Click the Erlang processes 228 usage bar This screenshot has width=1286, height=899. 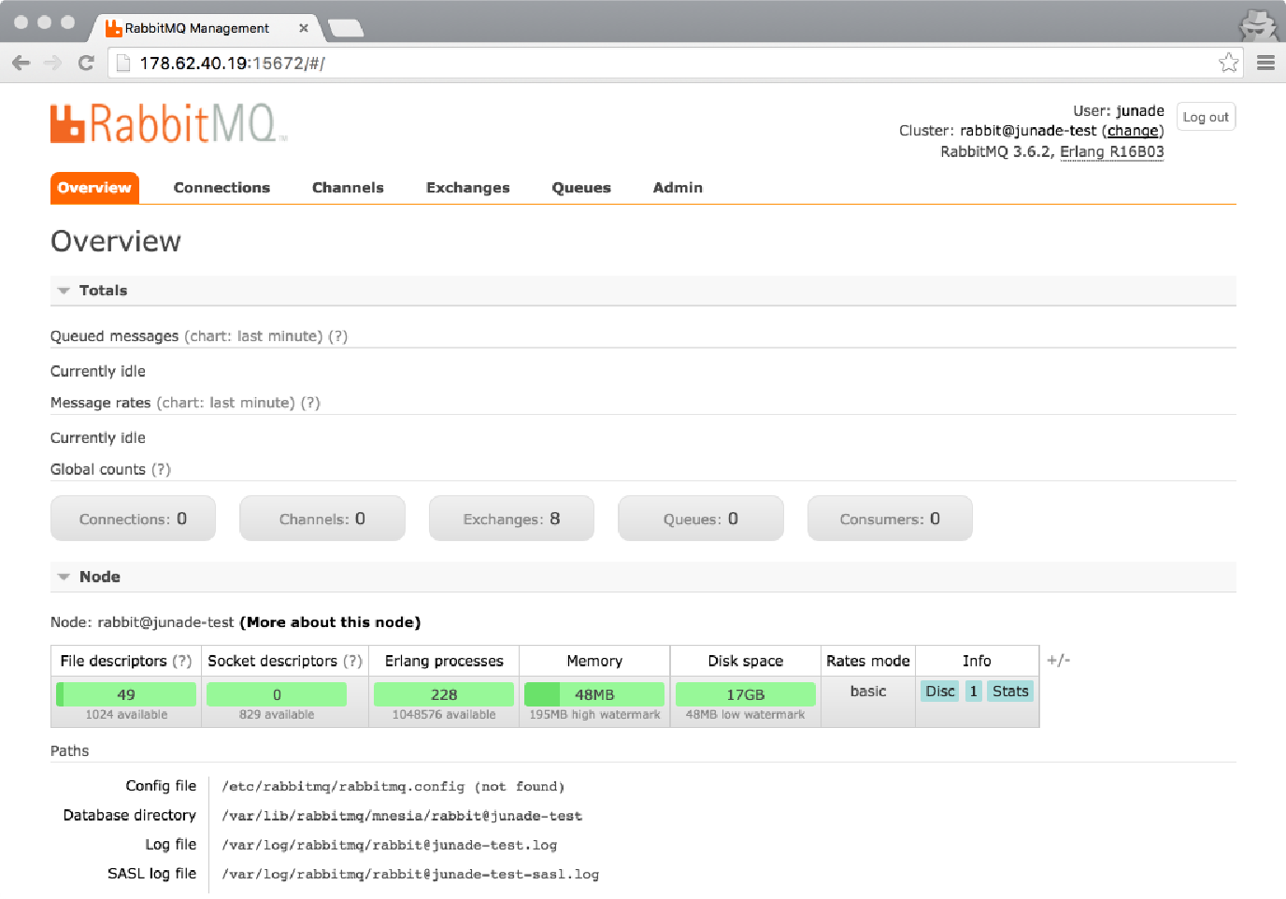(444, 694)
